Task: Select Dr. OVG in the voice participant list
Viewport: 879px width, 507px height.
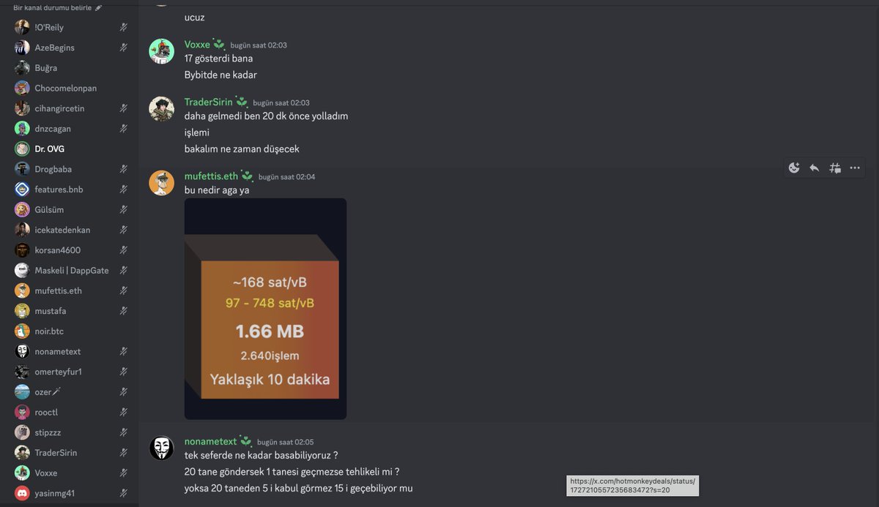Action: (70, 149)
